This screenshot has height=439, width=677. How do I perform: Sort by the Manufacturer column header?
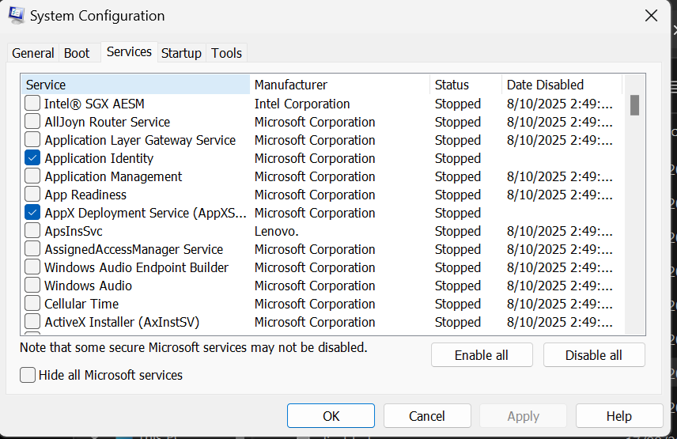(x=340, y=85)
